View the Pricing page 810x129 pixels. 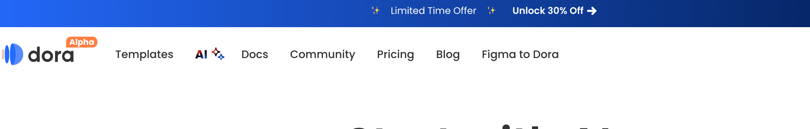395,54
